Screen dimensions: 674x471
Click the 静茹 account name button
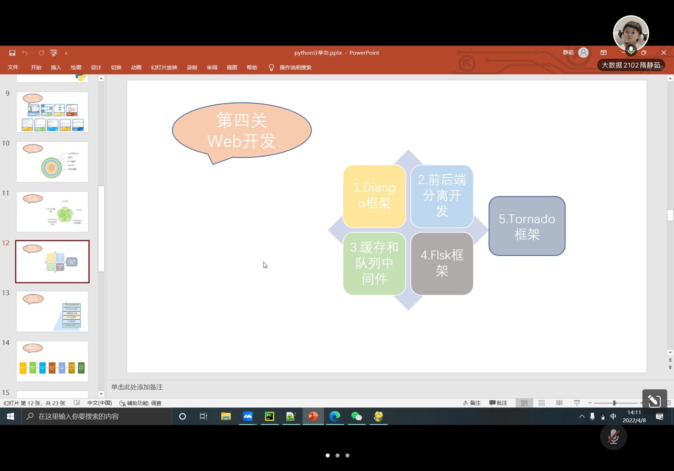tap(568, 53)
